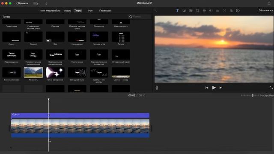The image size is (274, 154).
Task: Go back to Проекты
Action: [22, 3]
